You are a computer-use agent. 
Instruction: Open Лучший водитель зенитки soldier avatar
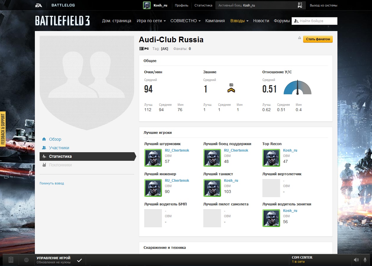[271, 218]
